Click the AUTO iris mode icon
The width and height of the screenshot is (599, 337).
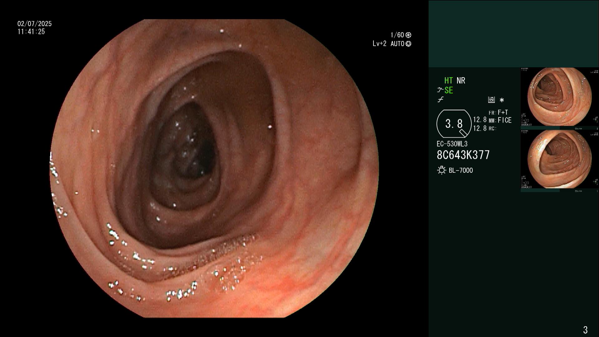[408, 44]
